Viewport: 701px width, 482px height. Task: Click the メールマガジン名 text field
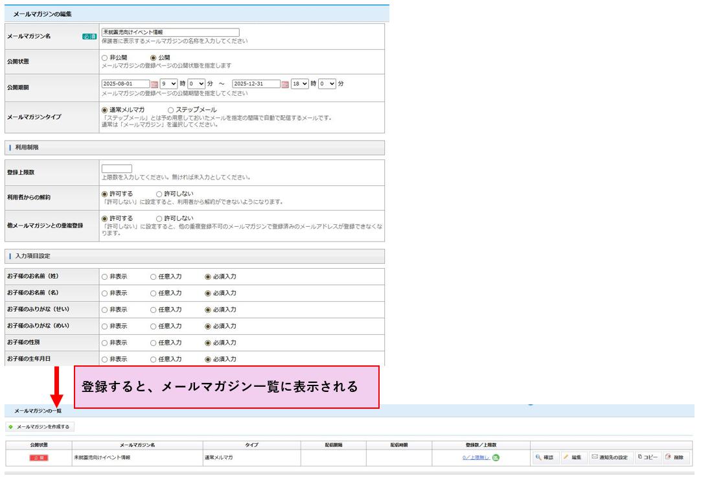point(170,32)
